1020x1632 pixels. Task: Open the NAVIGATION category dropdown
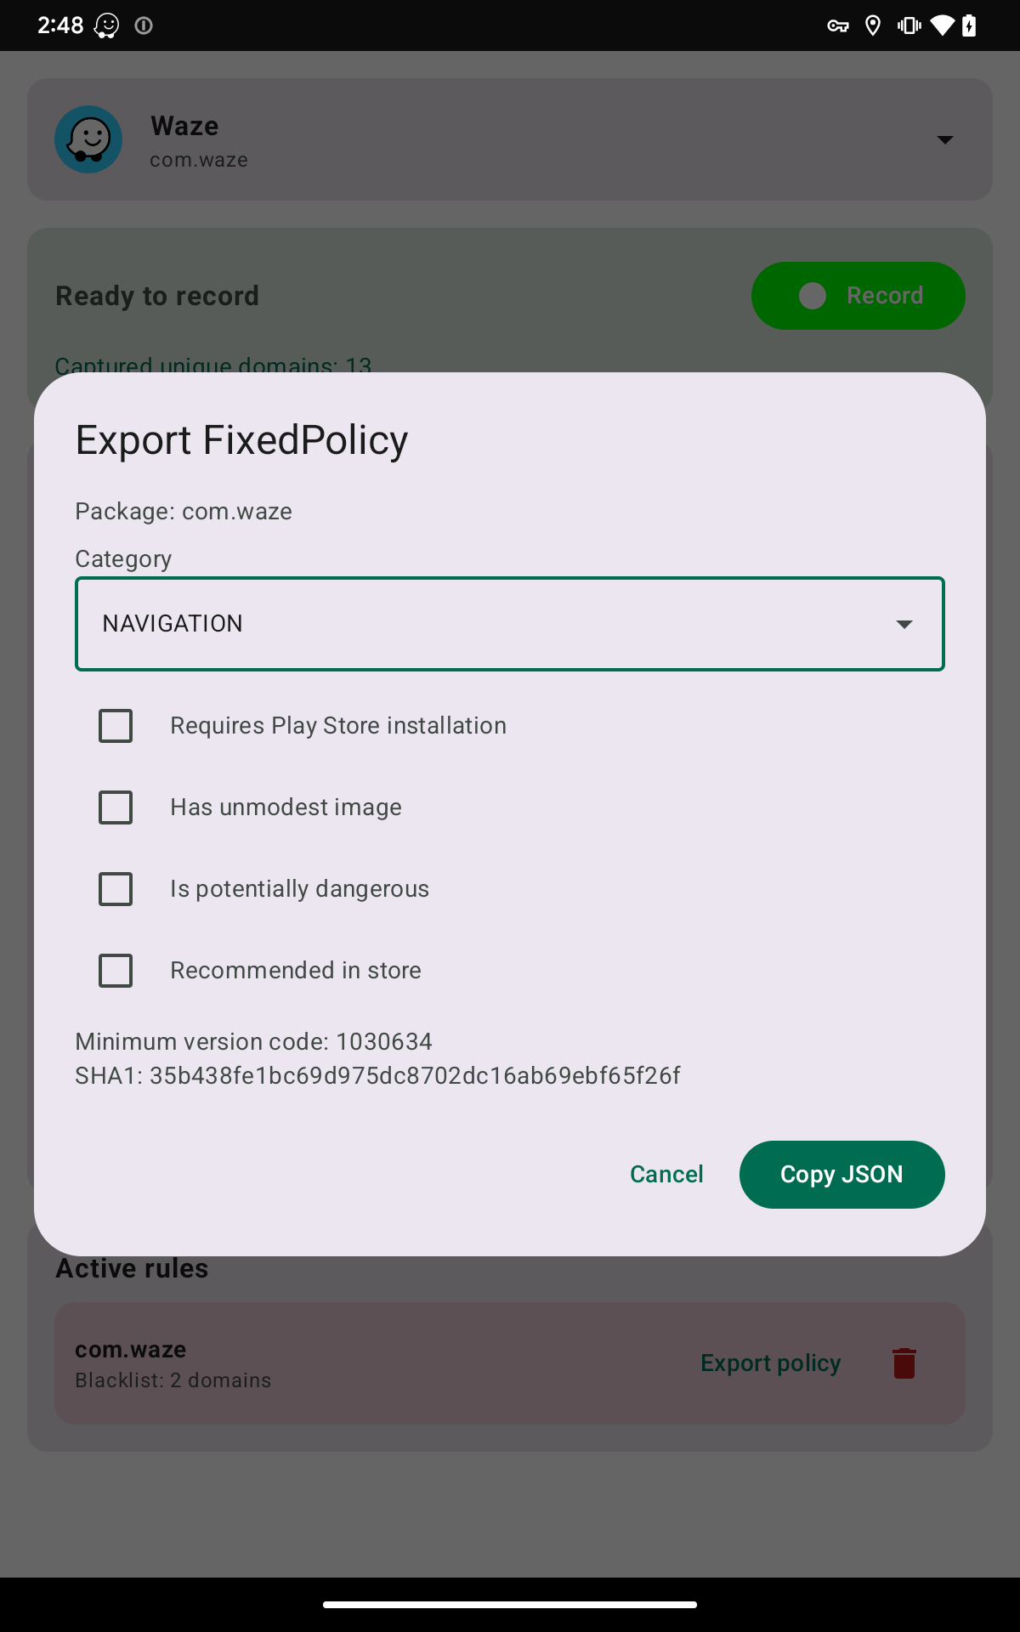click(x=510, y=624)
